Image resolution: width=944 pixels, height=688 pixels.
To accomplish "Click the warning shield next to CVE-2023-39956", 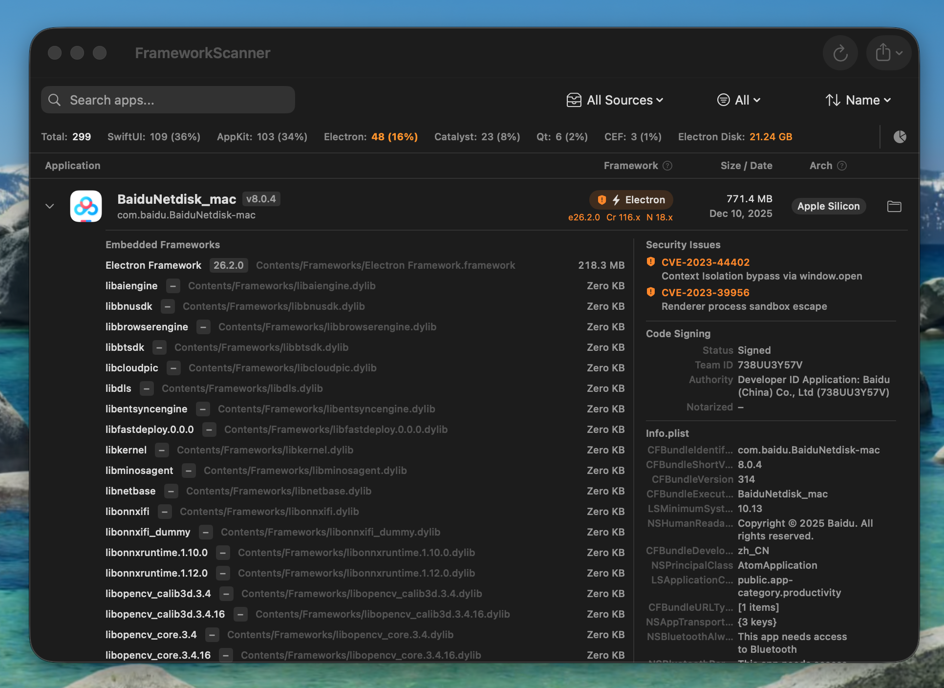I will [x=650, y=292].
